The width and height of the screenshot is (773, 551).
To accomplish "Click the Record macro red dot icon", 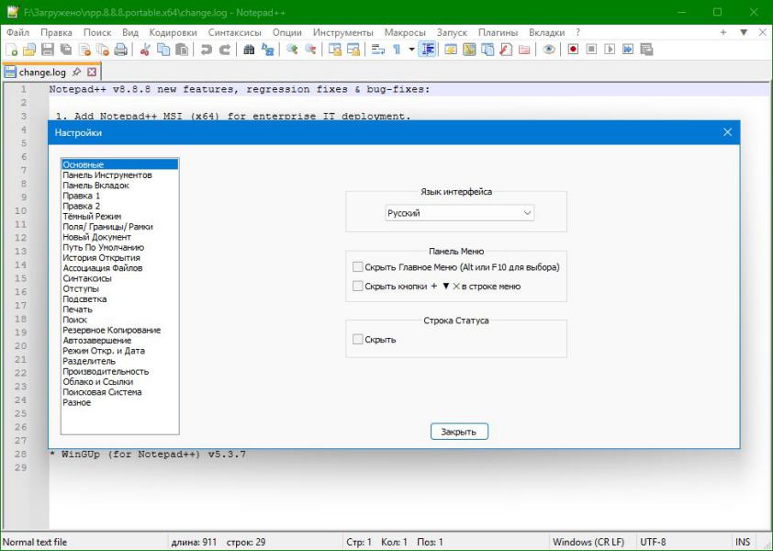I will click(x=573, y=50).
